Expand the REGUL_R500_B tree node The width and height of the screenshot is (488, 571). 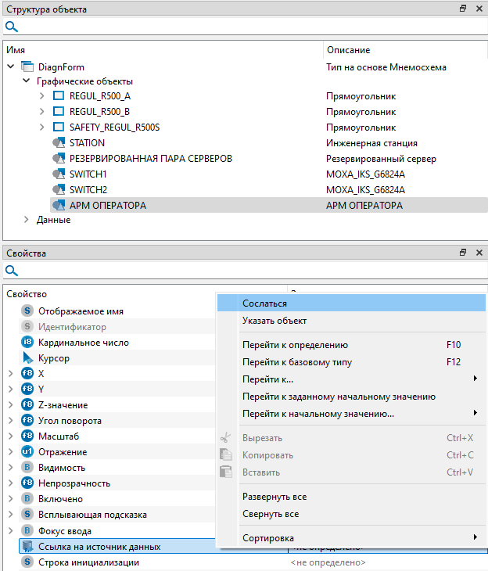(42, 112)
